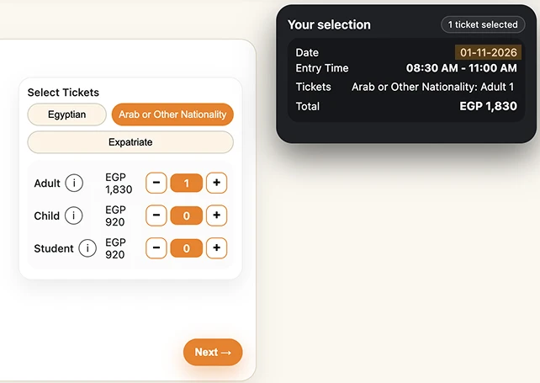Click the Next arrow button

pyautogui.click(x=213, y=353)
